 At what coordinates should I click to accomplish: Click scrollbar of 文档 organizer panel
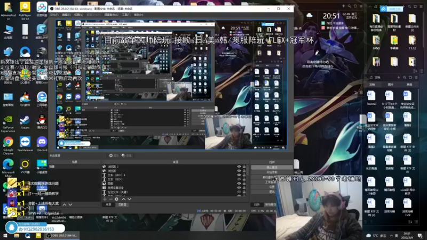420,114
